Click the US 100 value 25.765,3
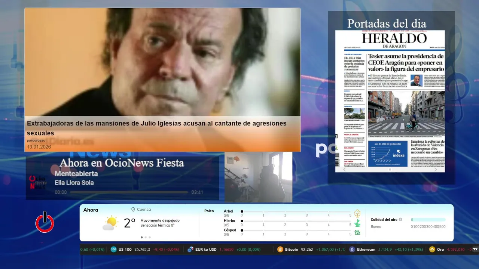This screenshot has height=269, width=479. 142,249
